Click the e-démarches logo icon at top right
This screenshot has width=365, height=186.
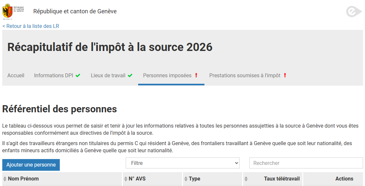point(354,12)
